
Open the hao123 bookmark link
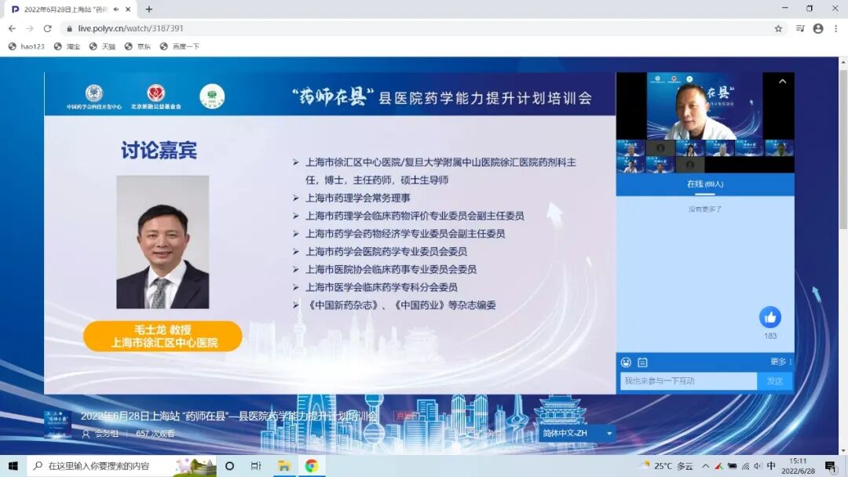point(25,46)
